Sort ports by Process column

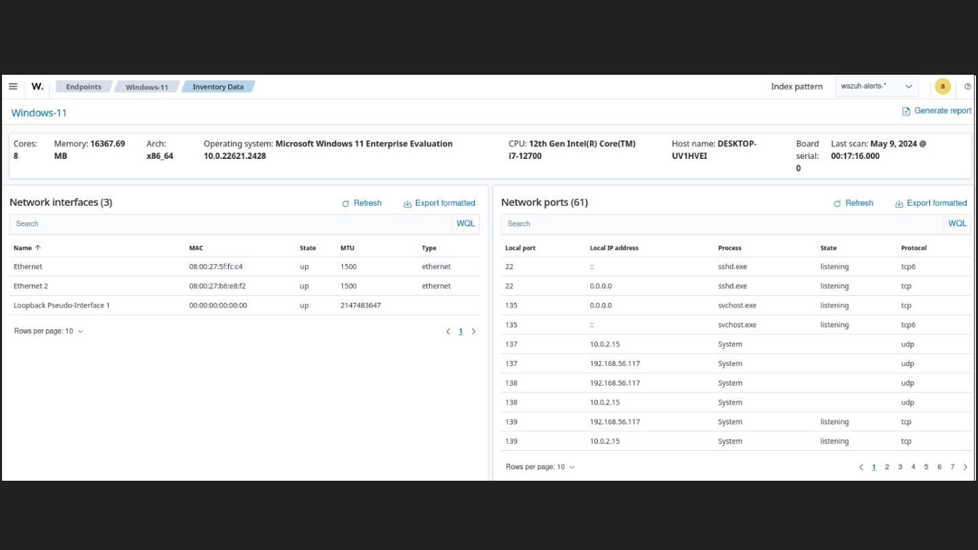pyautogui.click(x=729, y=248)
